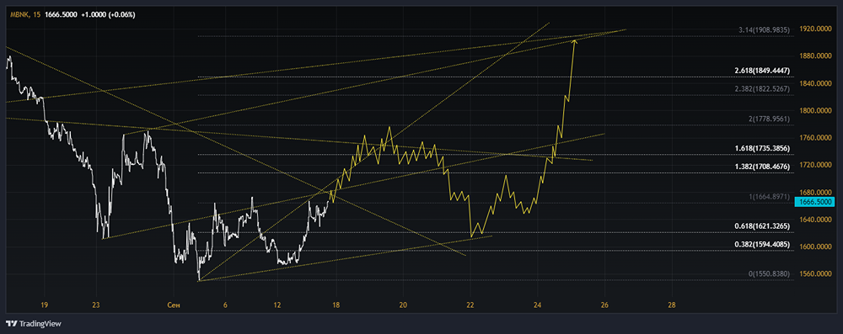Viewport: 843px width, 334px height.
Task: Select the Fibonacci level 3.14(1908.9835) label
Action: click(764, 30)
